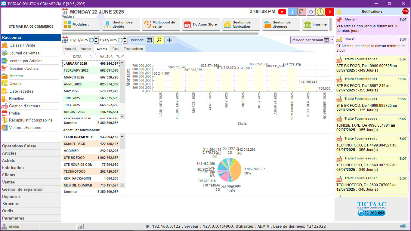Image resolution: width=411 pixels, height=231 pixels.
Task: Click the filter funnel on DATA column
Action: point(92,57)
